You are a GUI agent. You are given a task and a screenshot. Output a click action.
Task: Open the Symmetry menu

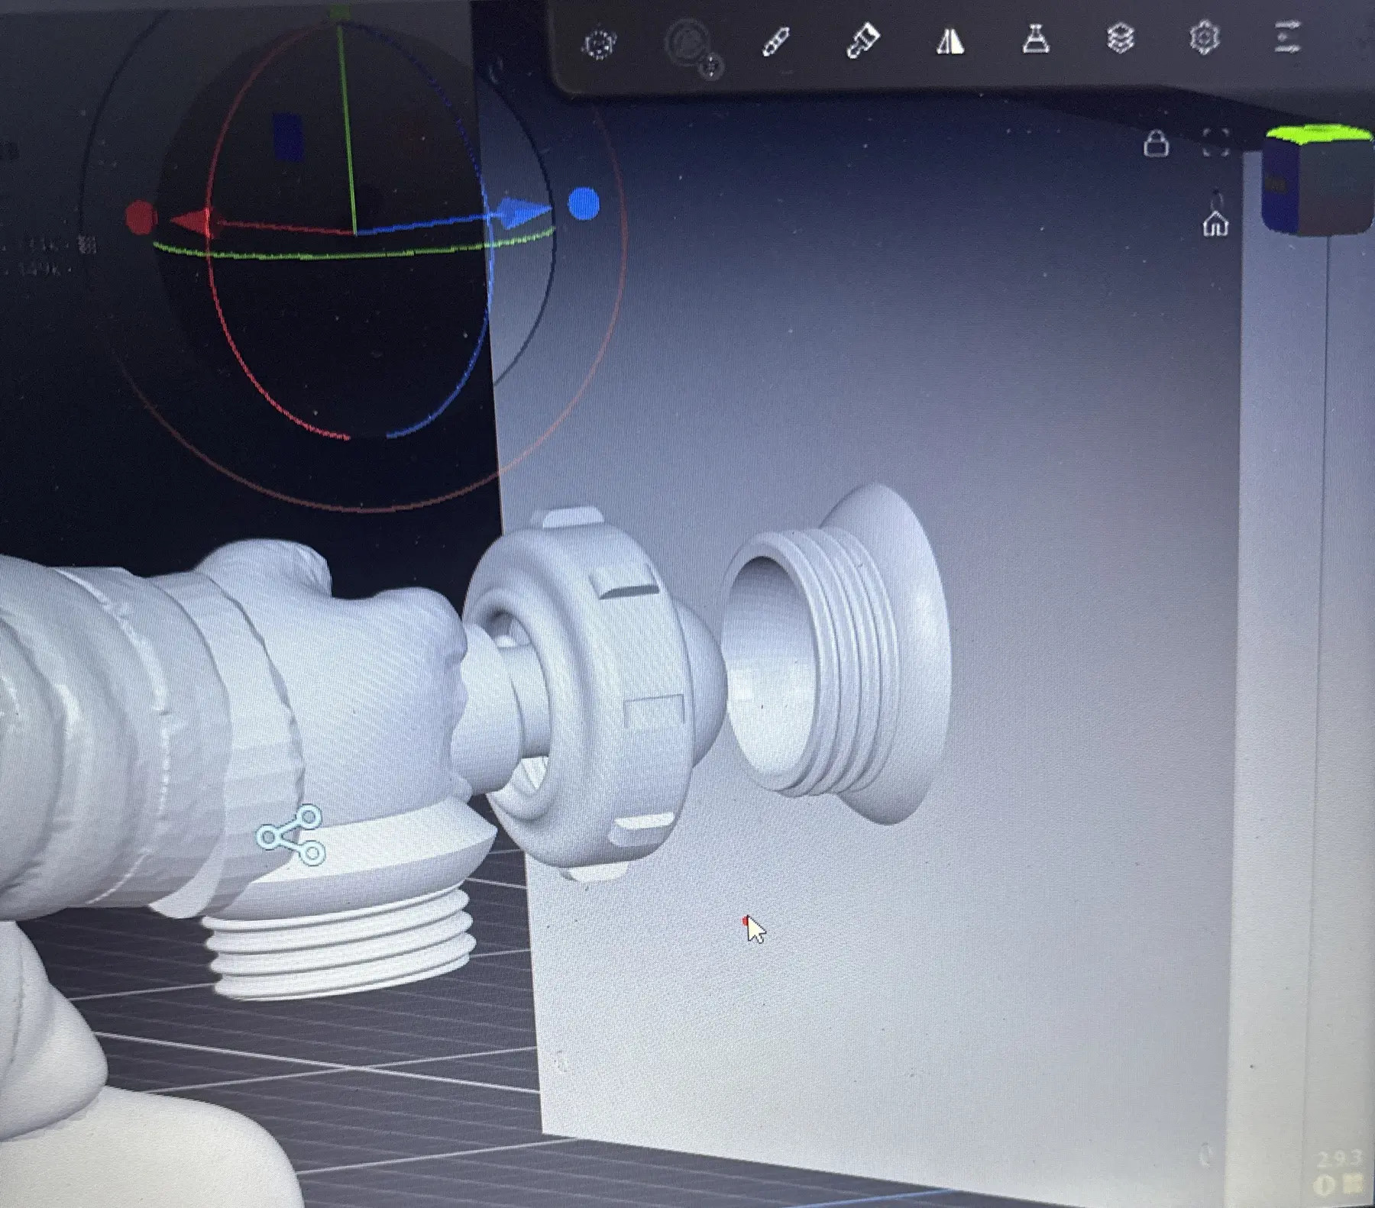tap(950, 40)
